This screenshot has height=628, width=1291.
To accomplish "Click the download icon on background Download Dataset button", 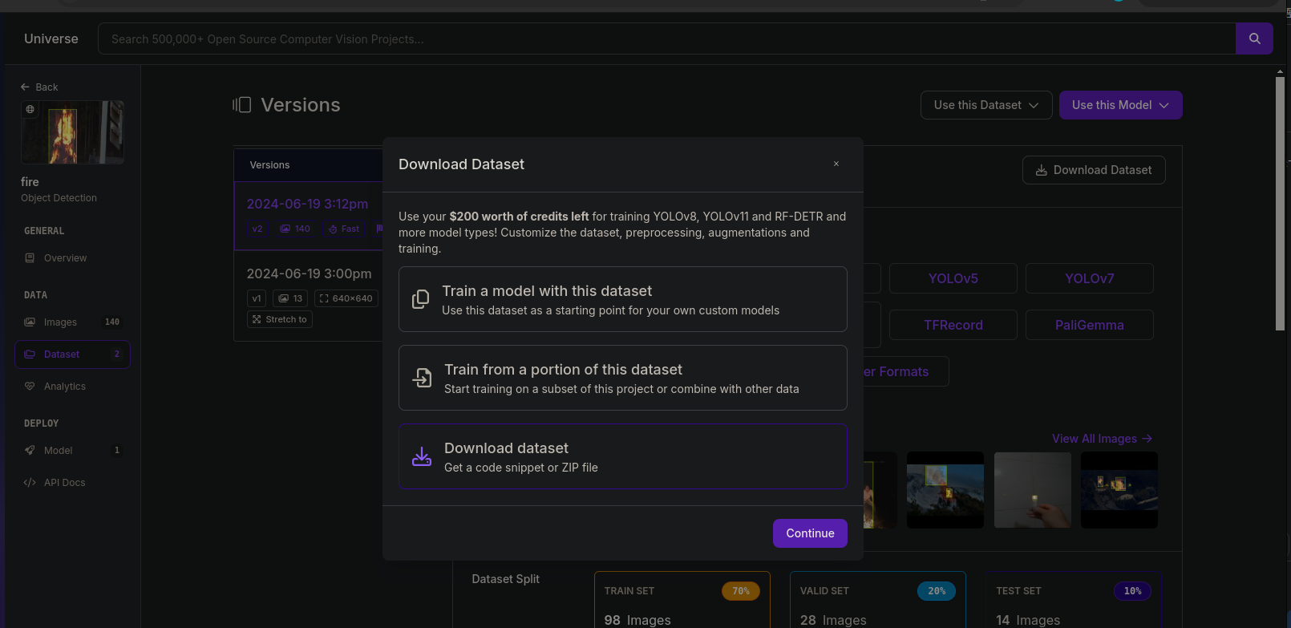I will coord(1042,170).
